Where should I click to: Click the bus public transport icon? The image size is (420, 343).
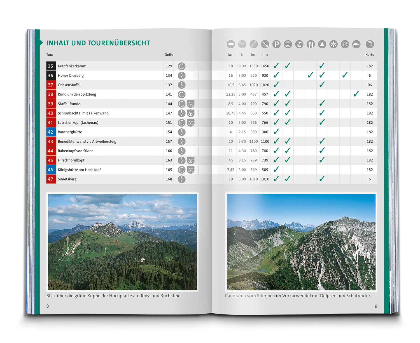[x=288, y=44]
